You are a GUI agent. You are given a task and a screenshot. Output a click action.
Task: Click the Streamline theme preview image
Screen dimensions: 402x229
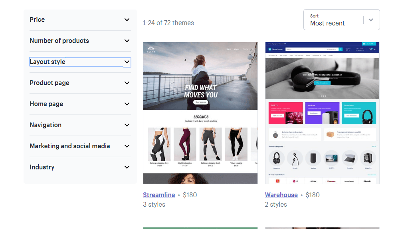[x=200, y=113]
